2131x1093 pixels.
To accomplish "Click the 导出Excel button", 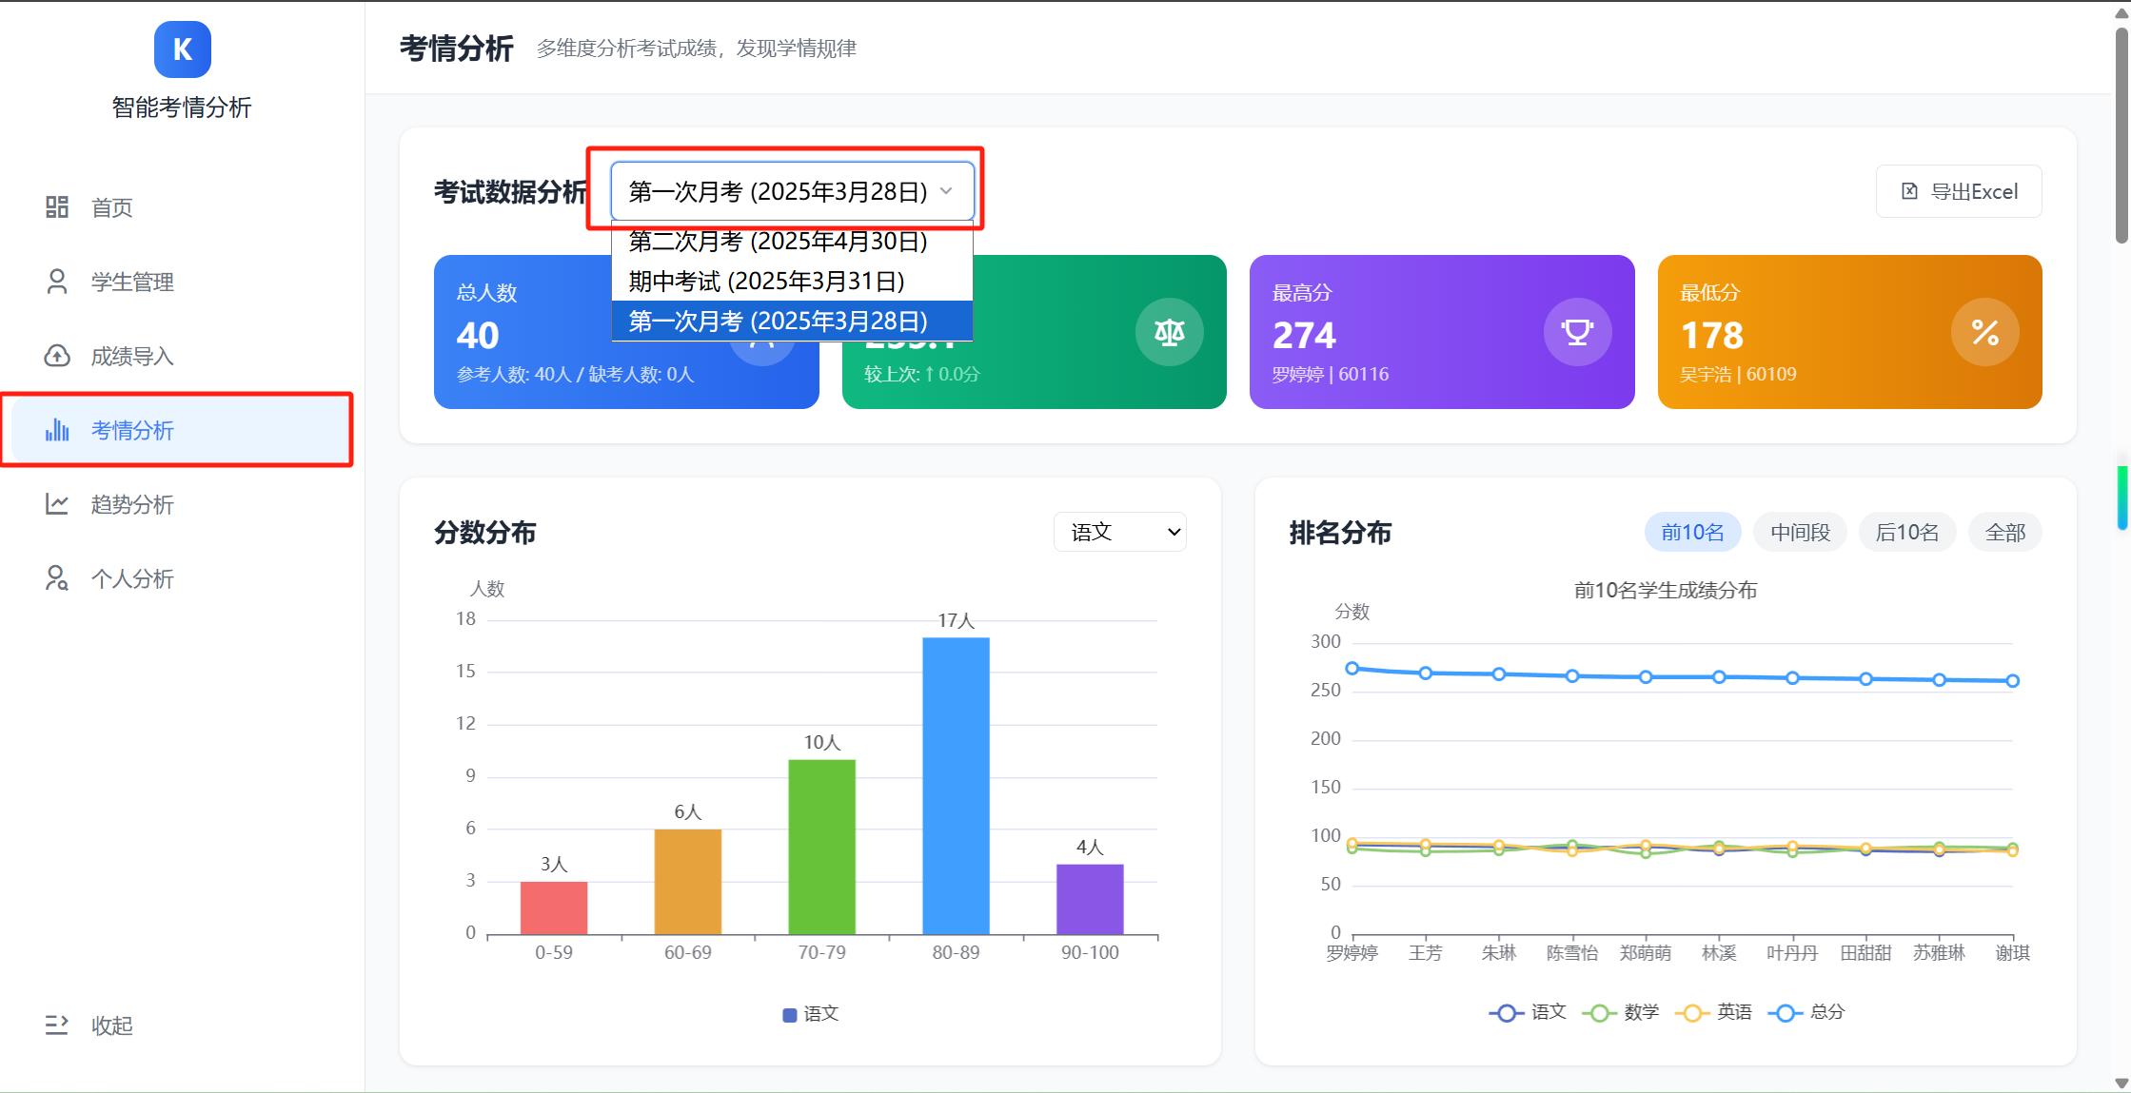I will pos(1959,190).
